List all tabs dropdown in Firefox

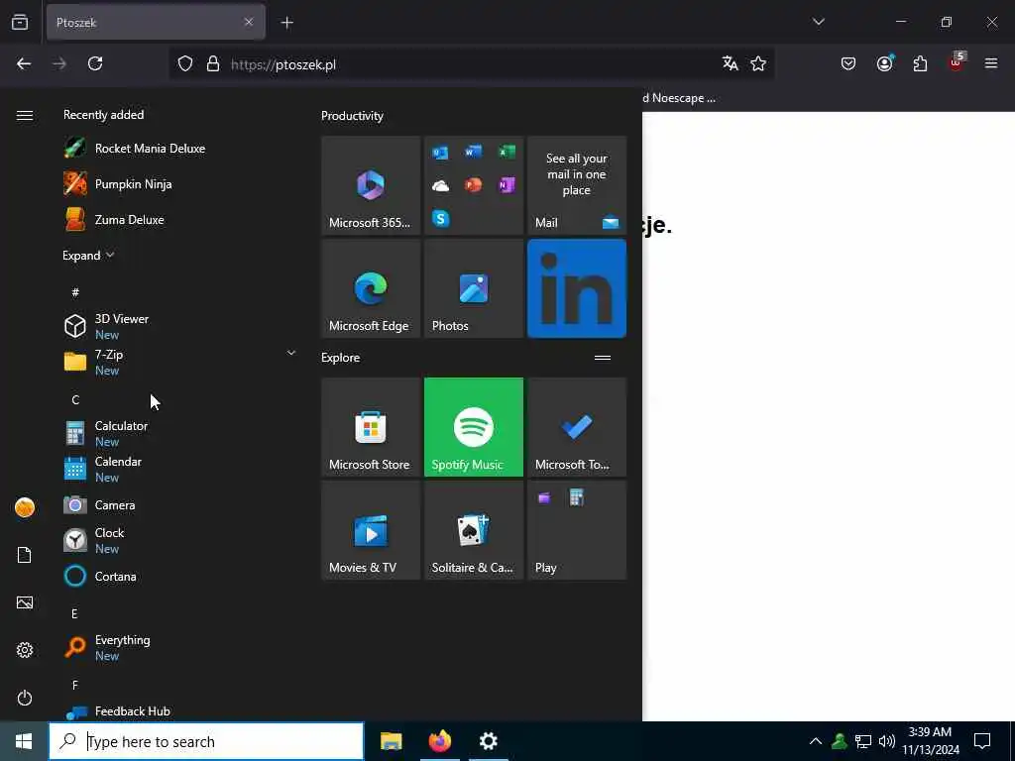pyautogui.click(x=818, y=22)
